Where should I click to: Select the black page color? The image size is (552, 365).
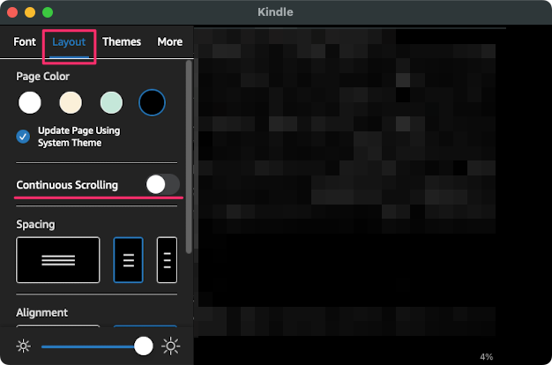(x=152, y=102)
